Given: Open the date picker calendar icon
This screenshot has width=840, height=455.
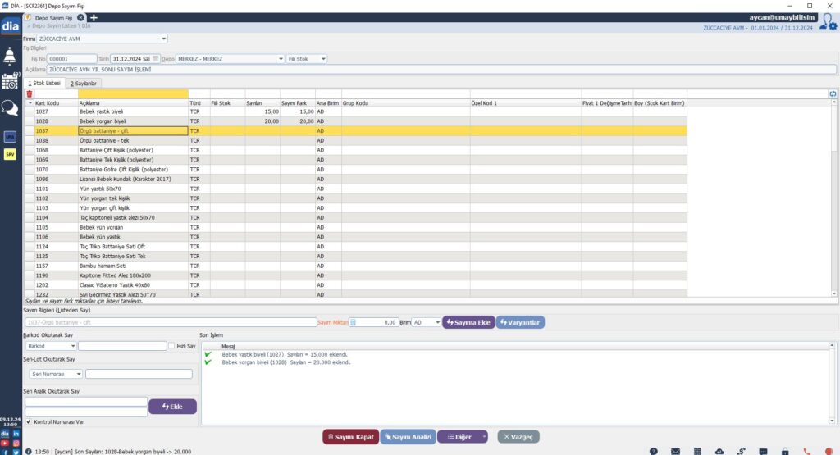Looking at the screenshot, I should pyautogui.click(x=155, y=59).
